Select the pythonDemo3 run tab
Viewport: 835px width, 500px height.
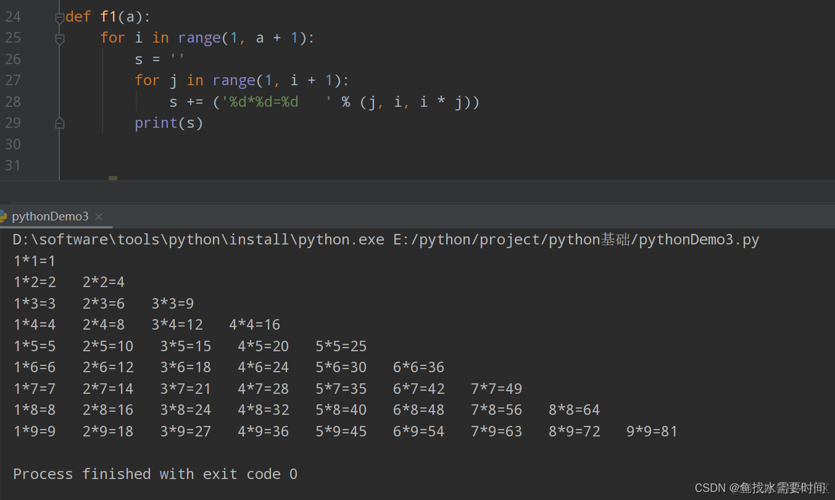click(50, 216)
